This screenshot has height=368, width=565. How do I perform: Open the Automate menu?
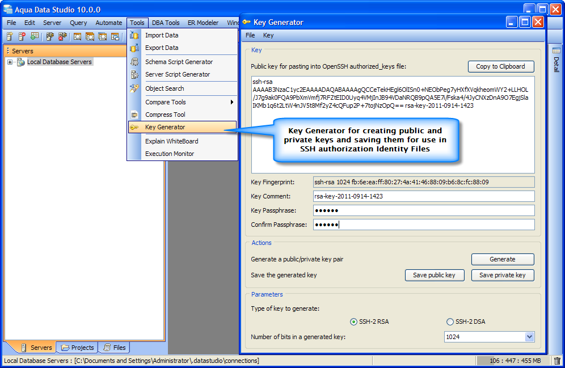pyautogui.click(x=109, y=23)
